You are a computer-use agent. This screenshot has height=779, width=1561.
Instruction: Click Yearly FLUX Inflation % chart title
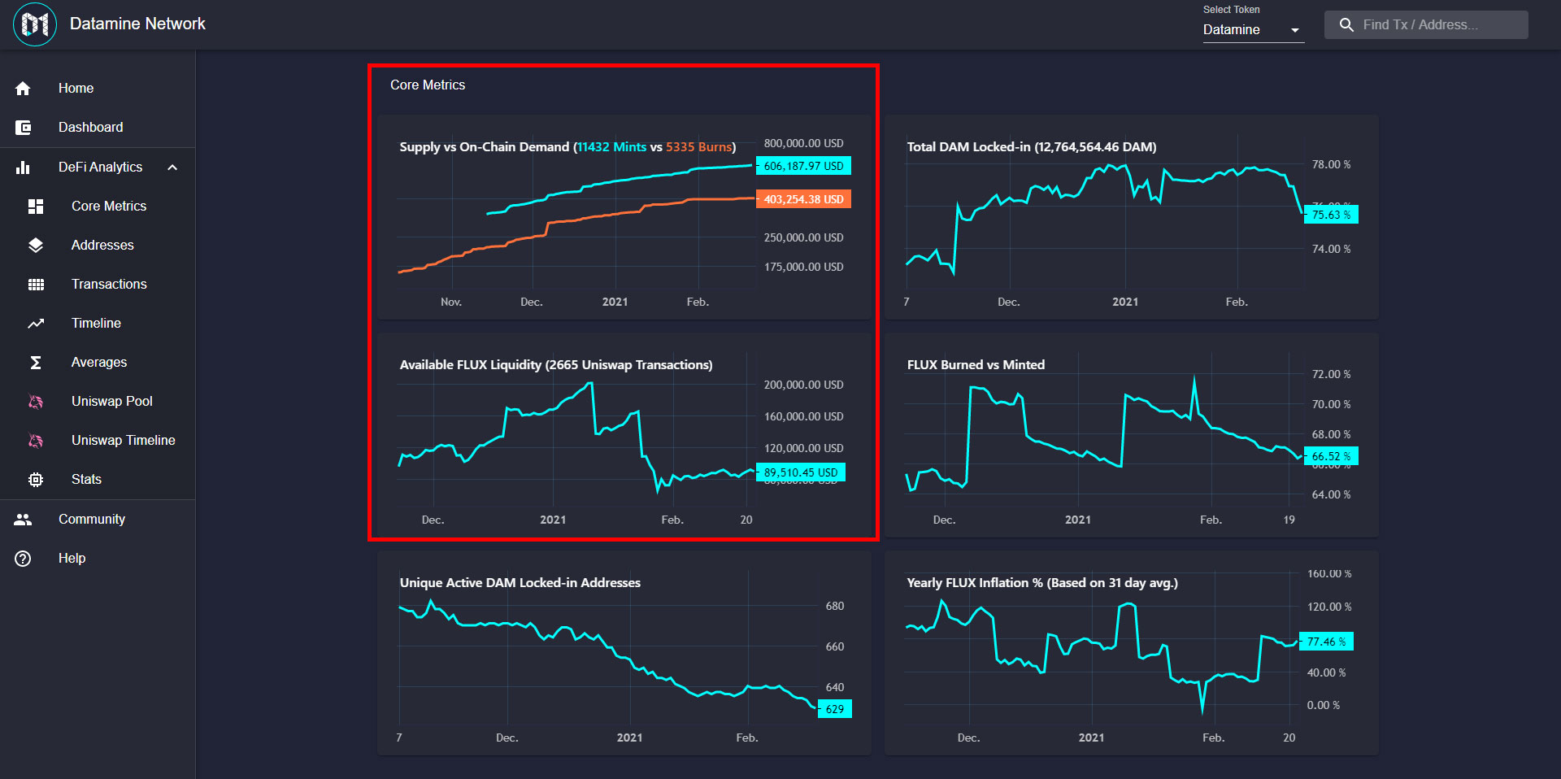pyautogui.click(x=1042, y=583)
